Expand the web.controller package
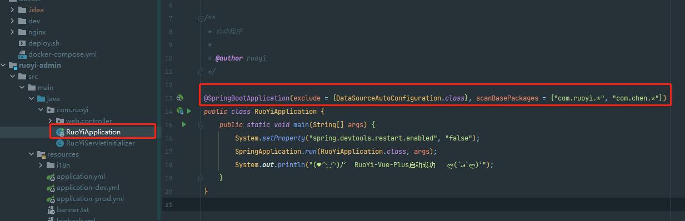Screen dimensions: 685x221 point(51,120)
